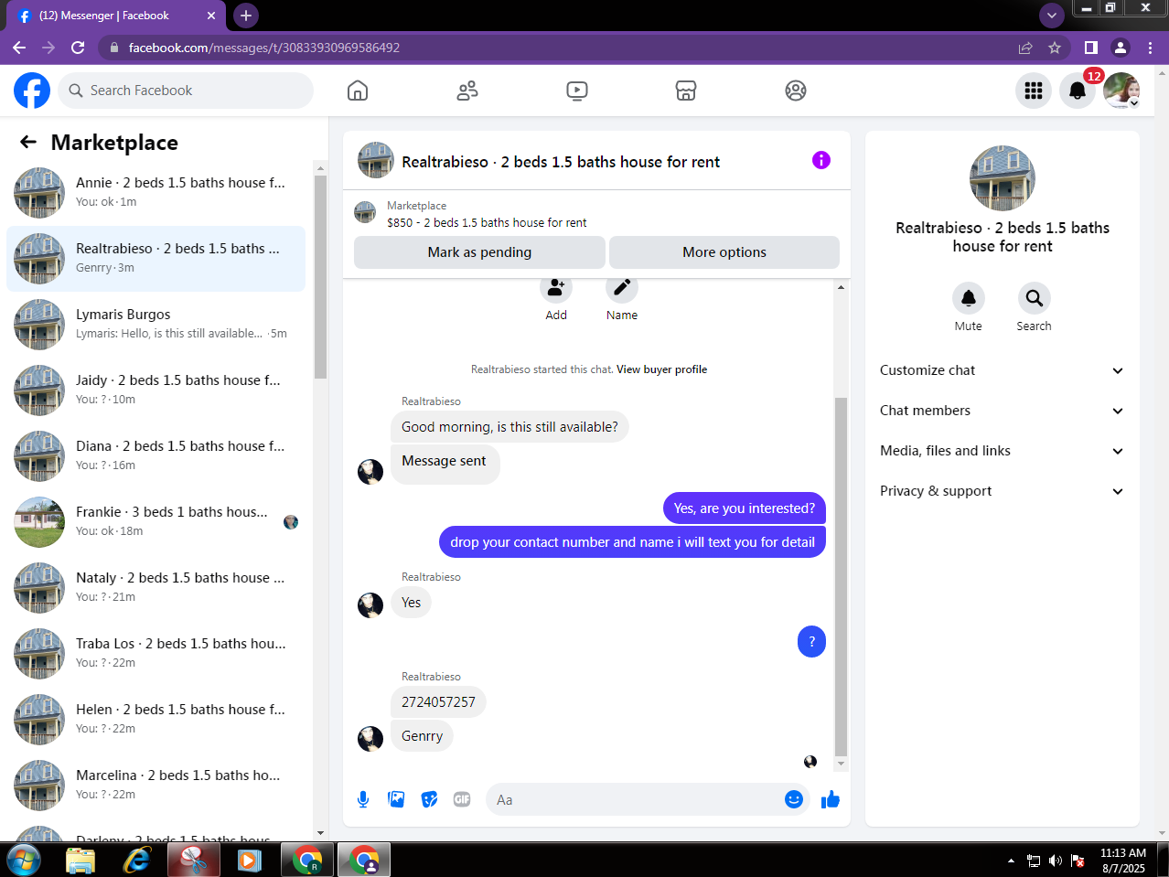The height and width of the screenshot is (877, 1169).
Task: Open the Chrome three-dot menu
Action: pos(1150,48)
